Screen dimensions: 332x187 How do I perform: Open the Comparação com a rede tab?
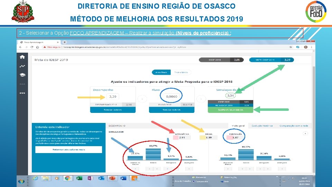click(294, 126)
